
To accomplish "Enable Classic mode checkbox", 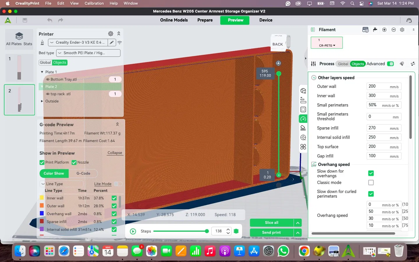I will [371, 183].
